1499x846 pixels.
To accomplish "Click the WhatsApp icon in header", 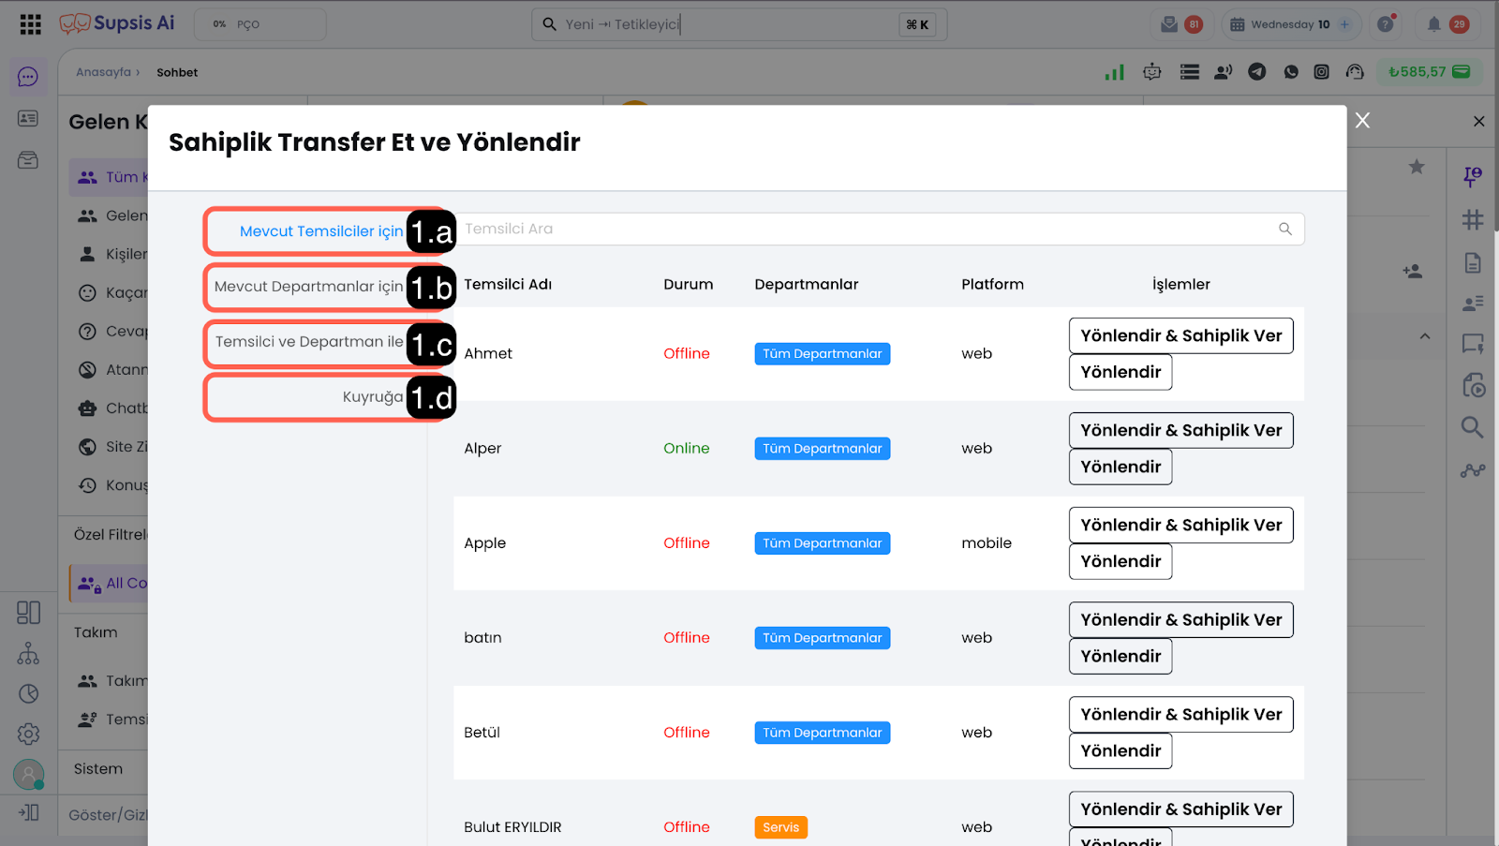I will pyautogui.click(x=1291, y=72).
